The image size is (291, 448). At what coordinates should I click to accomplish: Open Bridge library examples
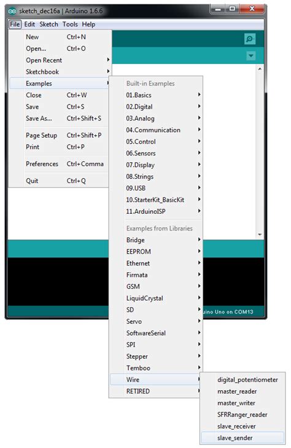[156, 240]
